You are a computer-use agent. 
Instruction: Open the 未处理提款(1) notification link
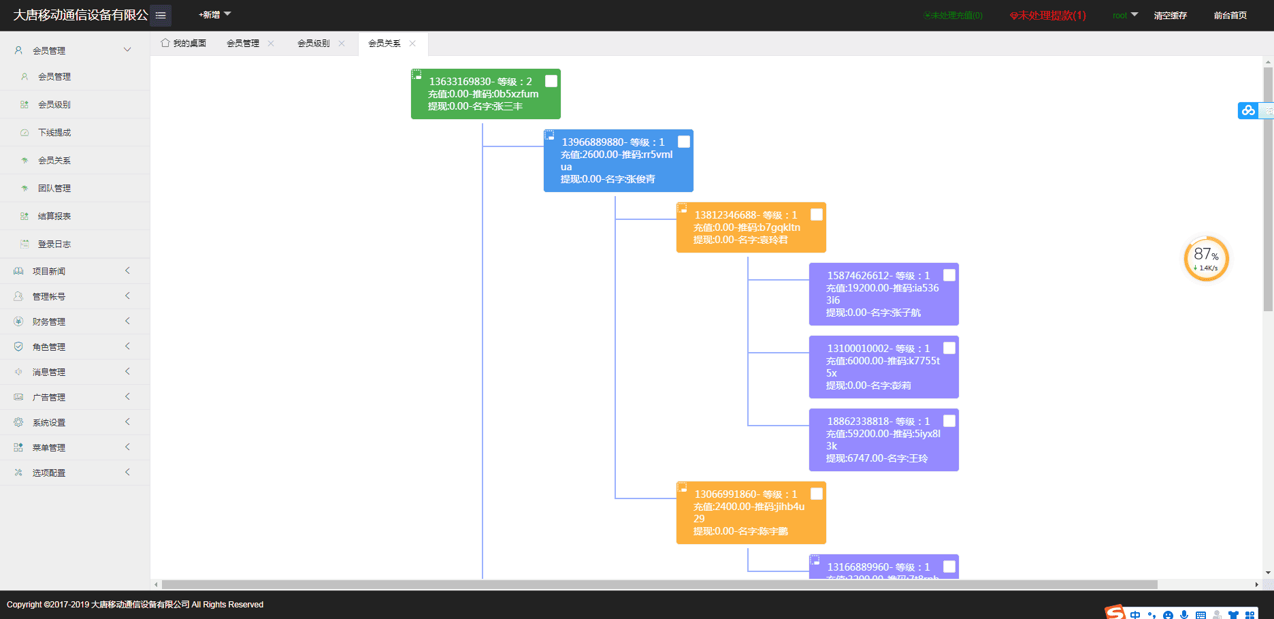tap(1048, 15)
